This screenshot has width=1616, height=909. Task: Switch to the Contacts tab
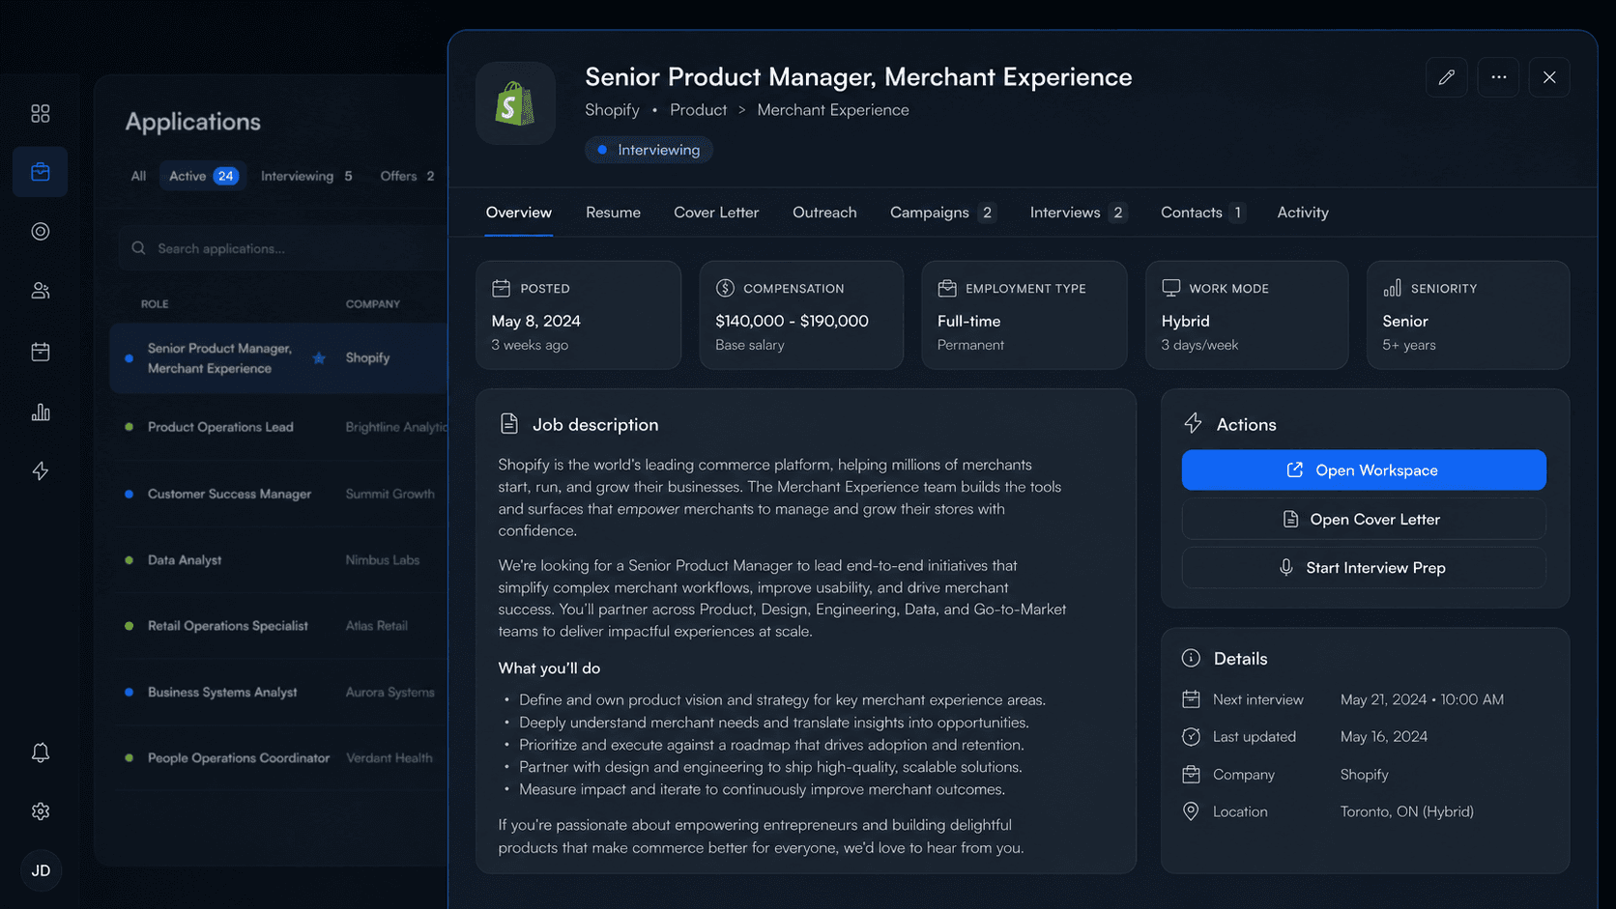coord(1202,213)
